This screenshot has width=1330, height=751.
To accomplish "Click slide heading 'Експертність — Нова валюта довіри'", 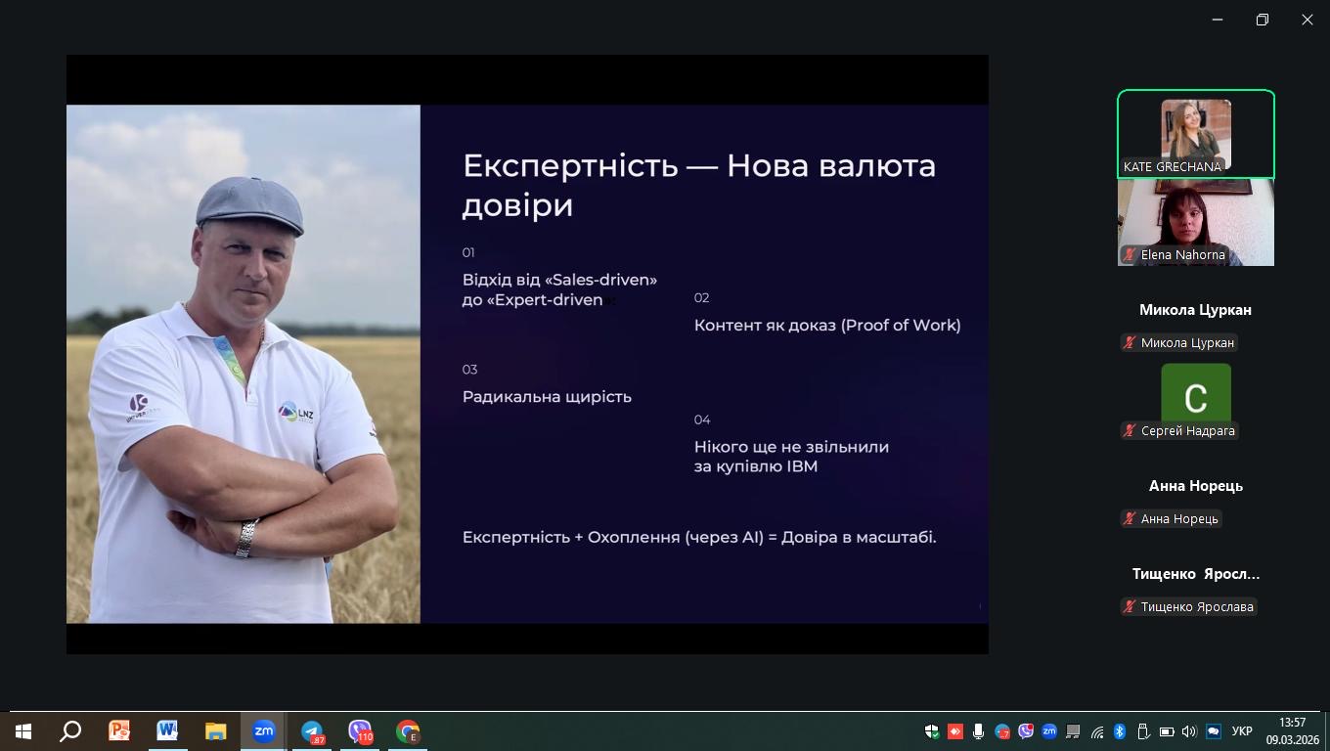I will [699, 186].
